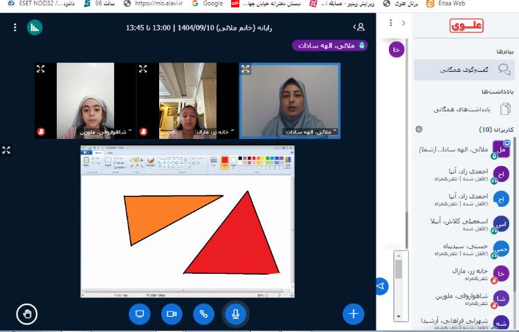519x332 pixels.
Task: Fullscreen the shared screen presentation
Action: pos(6,150)
